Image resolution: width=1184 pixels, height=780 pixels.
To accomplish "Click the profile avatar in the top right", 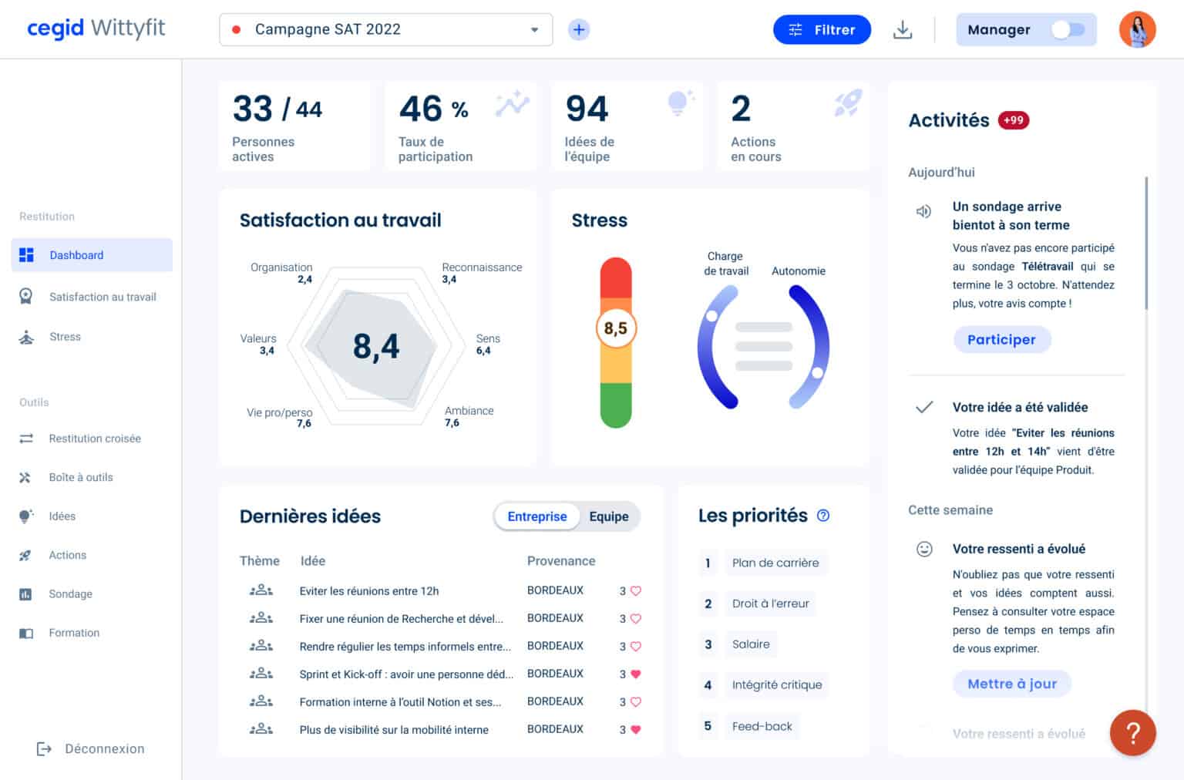I will 1137,29.
